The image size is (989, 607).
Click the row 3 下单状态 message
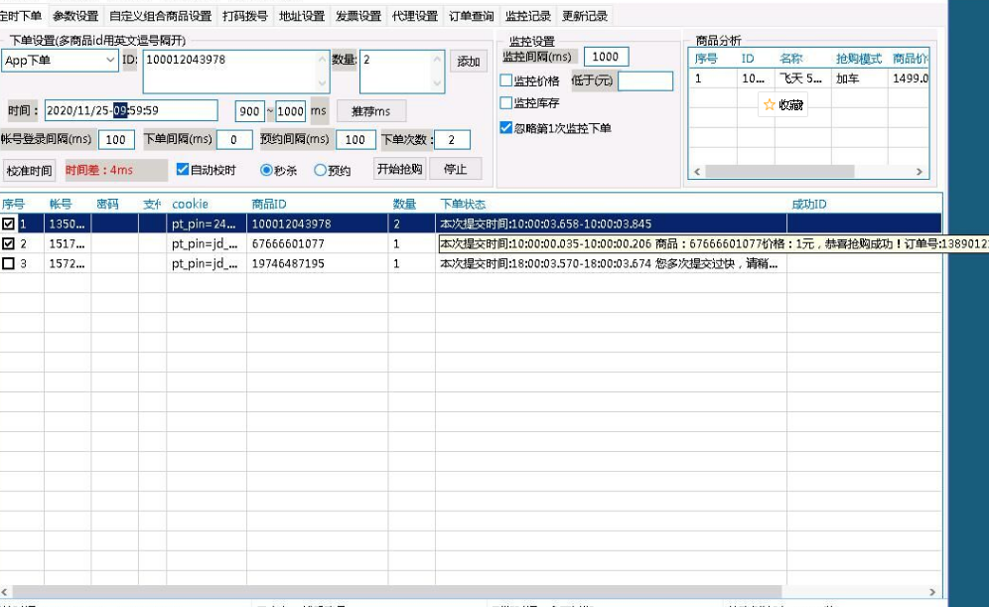click(609, 263)
